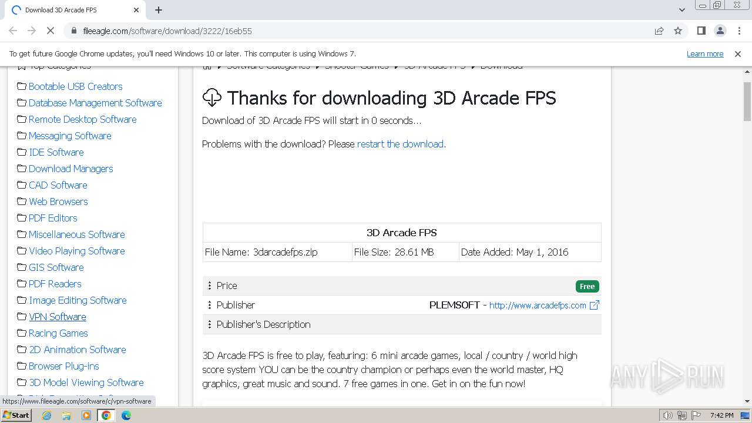Click dots icon beside Publisher's Description

(209, 324)
